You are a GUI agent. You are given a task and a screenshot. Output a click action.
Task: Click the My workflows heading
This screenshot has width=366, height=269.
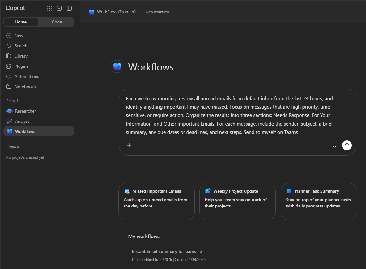[x=144, y=236]
